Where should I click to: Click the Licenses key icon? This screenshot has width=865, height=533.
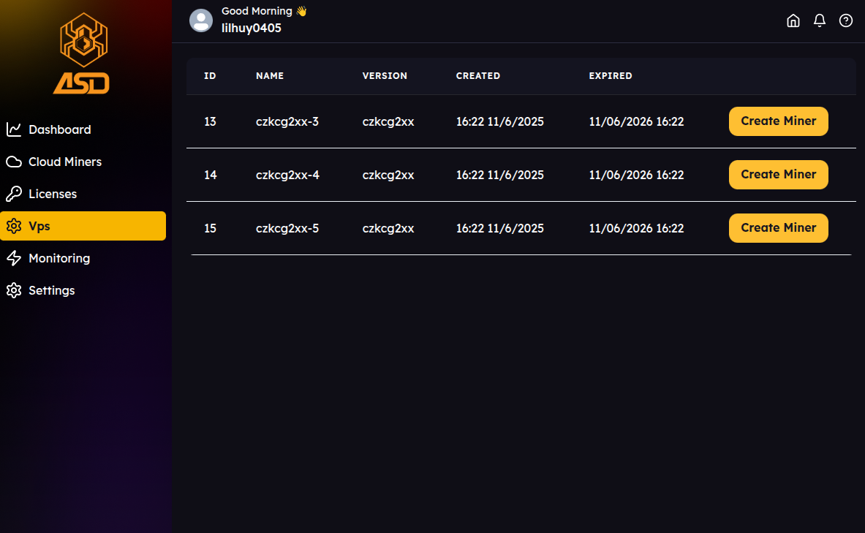tap(14, 194)
